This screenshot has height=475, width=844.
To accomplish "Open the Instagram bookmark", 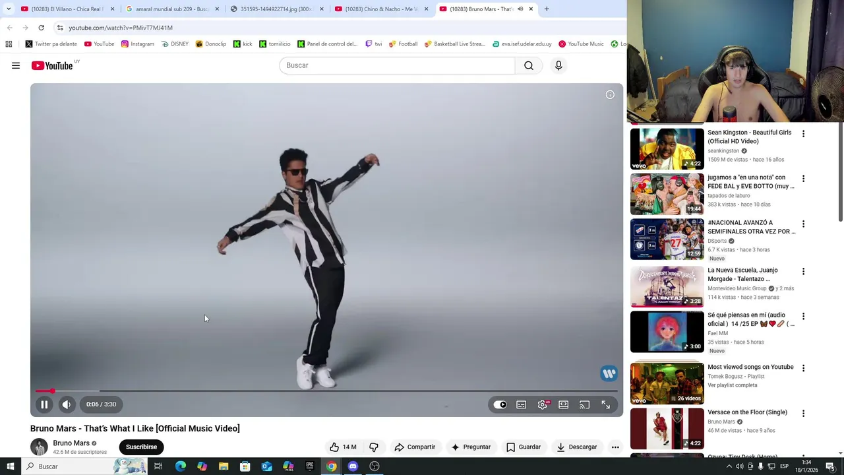I will 137,44.
